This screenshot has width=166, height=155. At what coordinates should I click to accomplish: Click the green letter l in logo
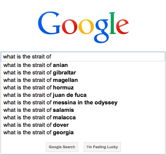112,23
